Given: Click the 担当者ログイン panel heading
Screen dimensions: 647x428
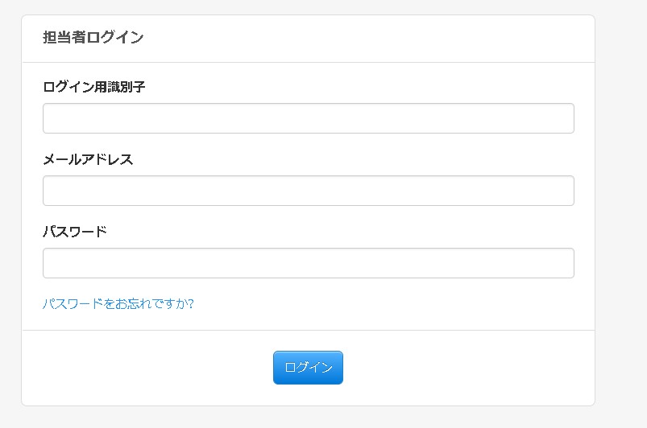Looking at the screenshot, I should coord(93,37).
